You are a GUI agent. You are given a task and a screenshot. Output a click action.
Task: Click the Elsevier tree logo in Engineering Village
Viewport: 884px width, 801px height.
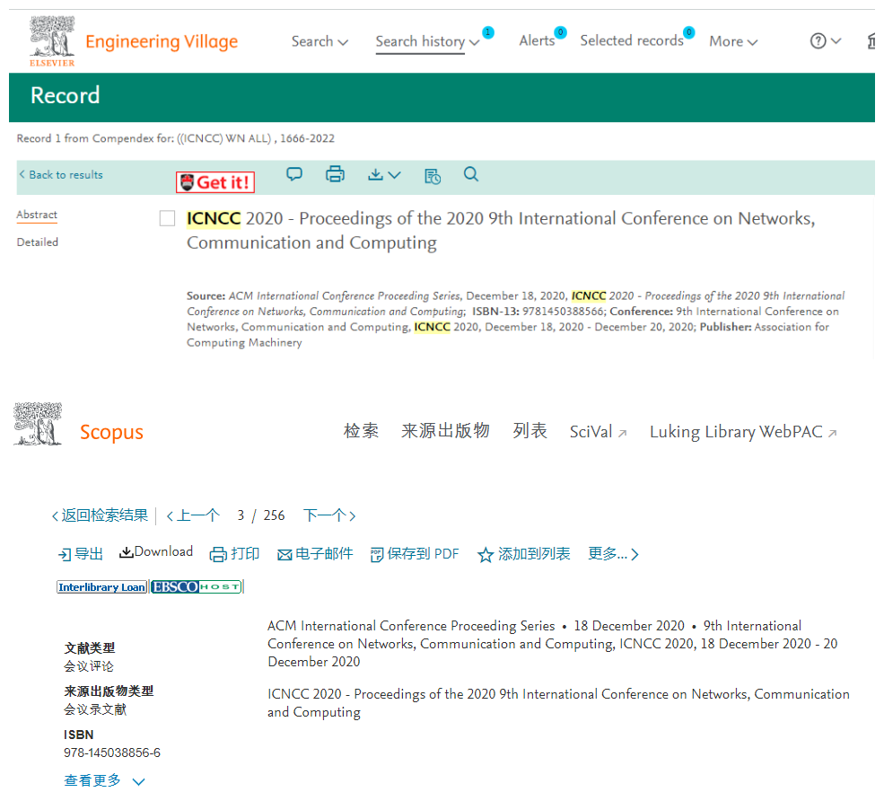(52, 41)
